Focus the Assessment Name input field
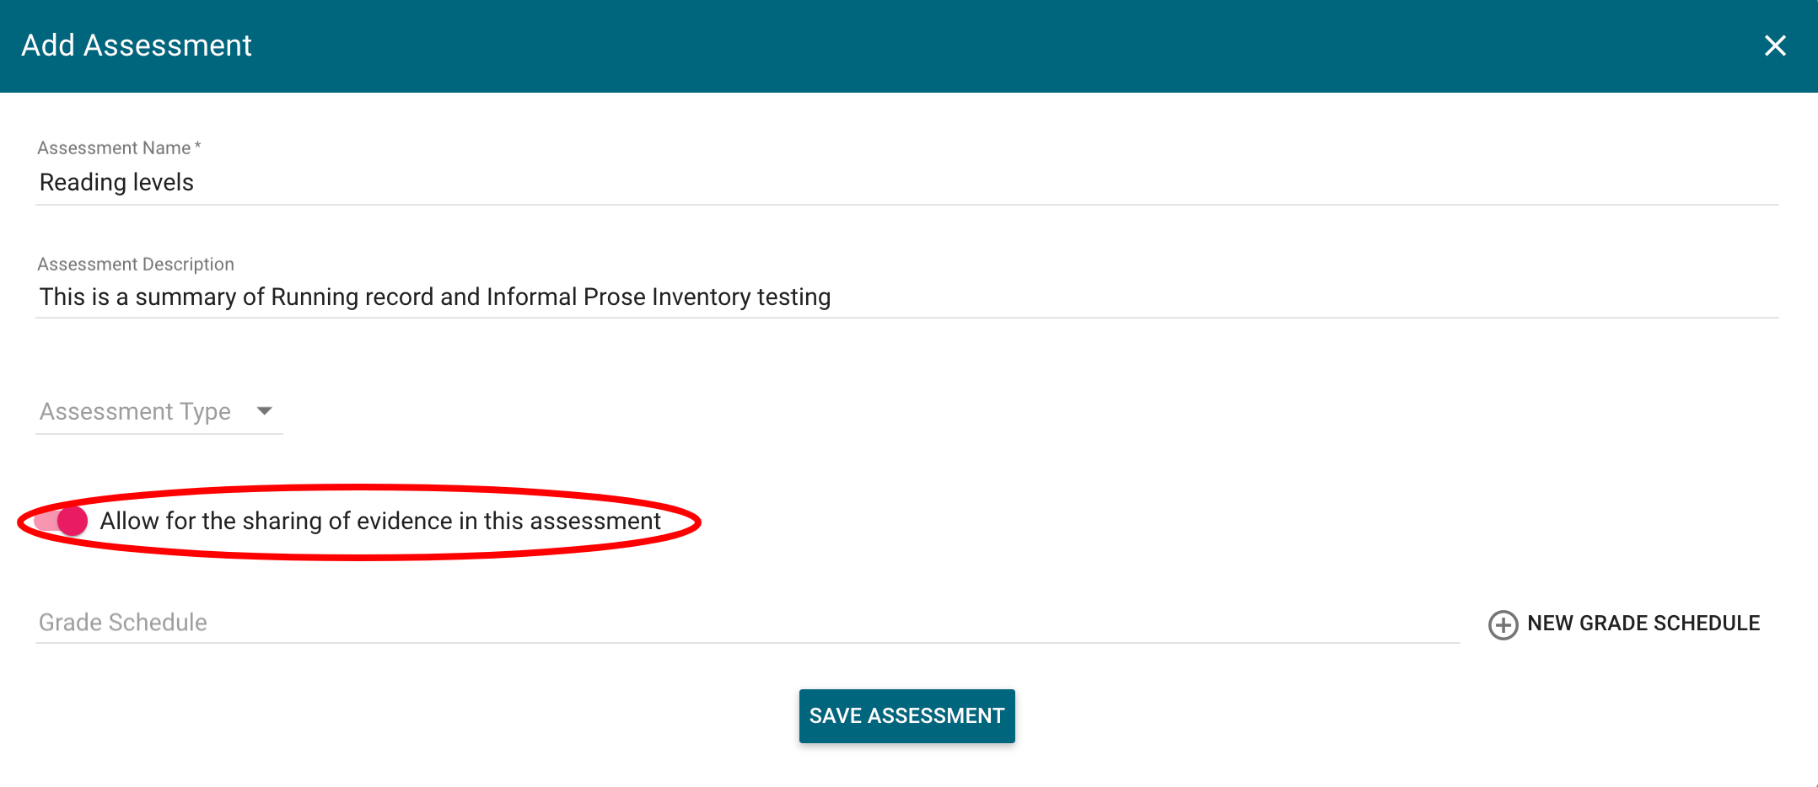Screen dimensions: 1818x787 point(906,182)
